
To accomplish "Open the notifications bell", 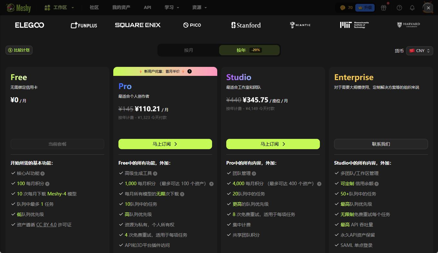I will tap(412, 8).
